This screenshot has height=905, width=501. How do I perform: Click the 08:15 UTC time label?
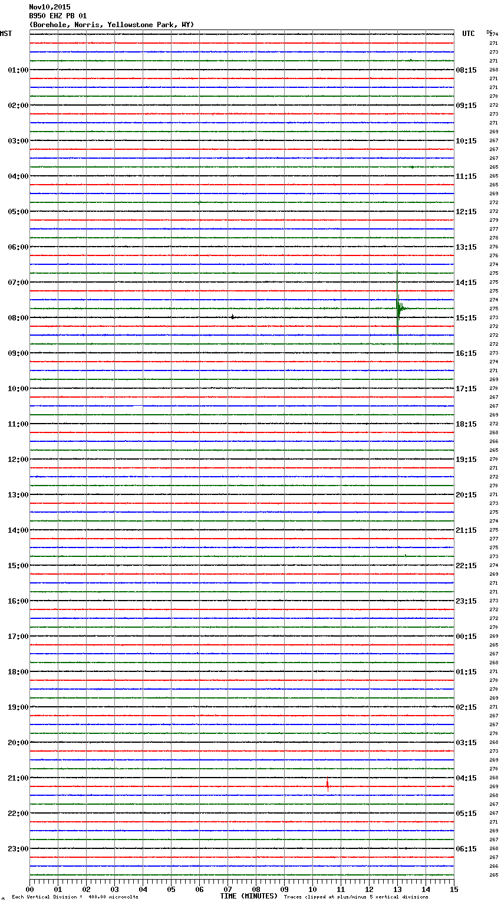[466, 70]
